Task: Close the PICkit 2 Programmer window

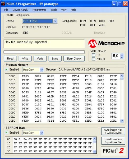Action: coord(125,4)
